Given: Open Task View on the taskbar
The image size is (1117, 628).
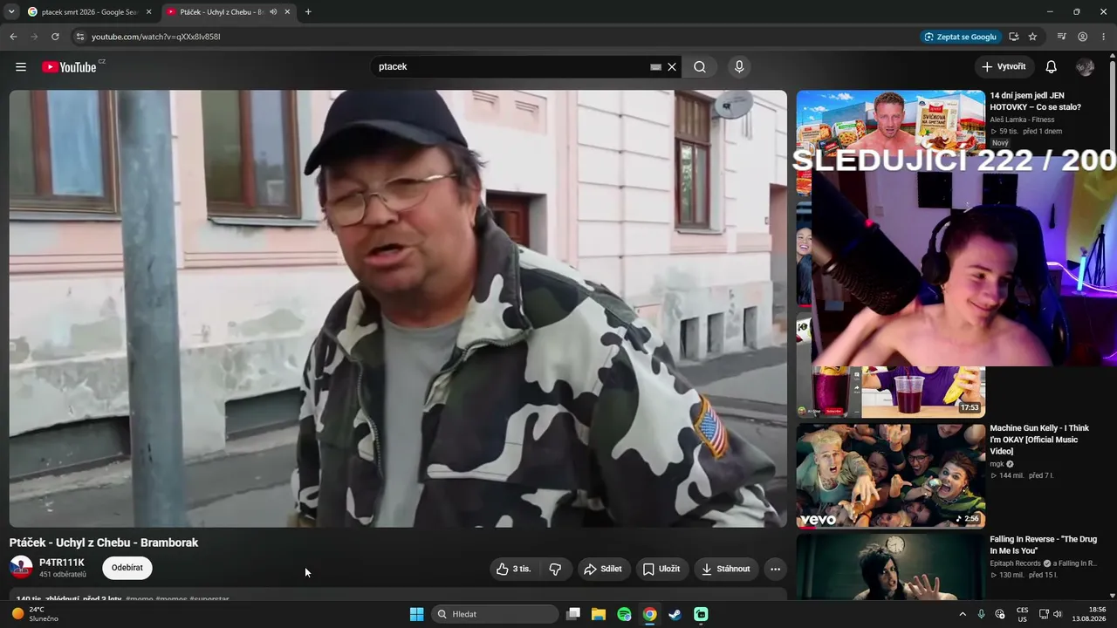Looking at the screenshot, I should [573, 614].
